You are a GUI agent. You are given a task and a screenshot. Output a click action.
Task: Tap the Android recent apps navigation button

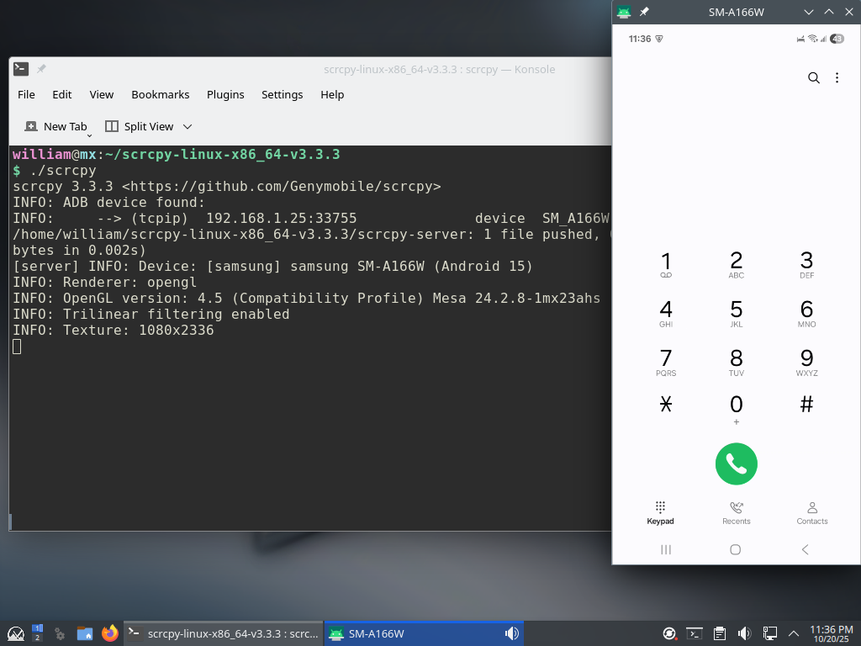[666, 549]
